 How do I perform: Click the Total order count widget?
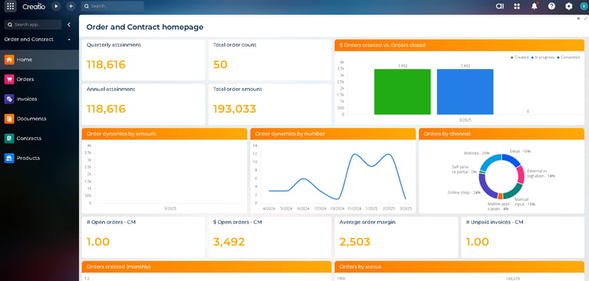[270, 60]
